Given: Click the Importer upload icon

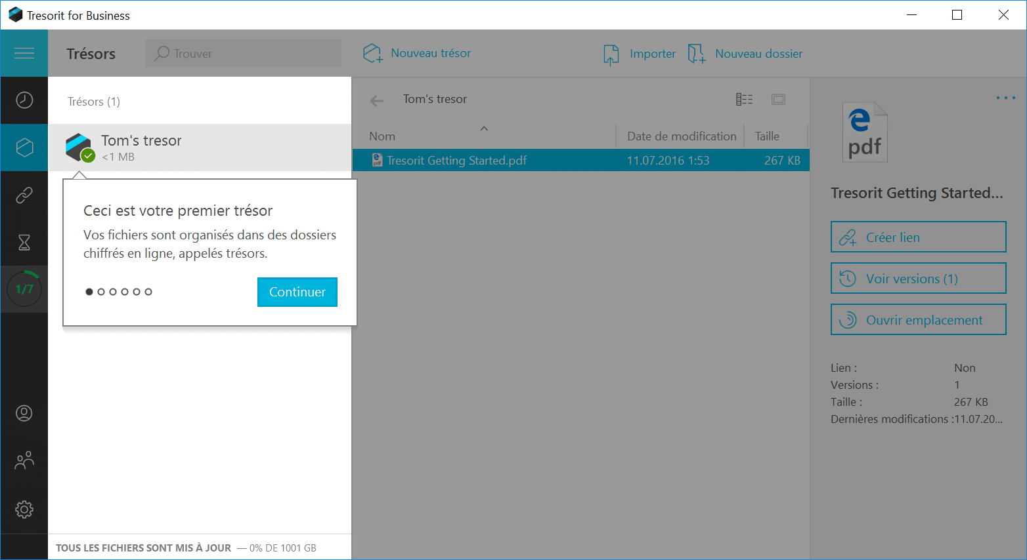Looking at the screenshot, I should coord(611,54).
